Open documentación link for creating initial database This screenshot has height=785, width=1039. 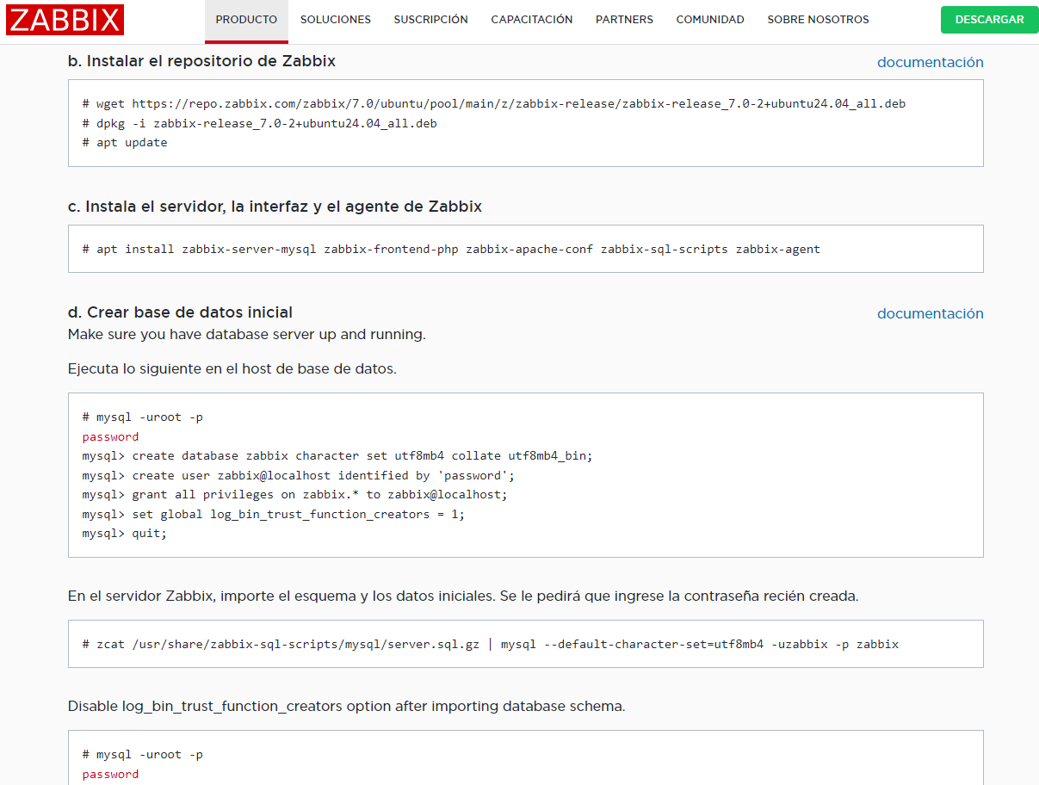coord(930,313)
